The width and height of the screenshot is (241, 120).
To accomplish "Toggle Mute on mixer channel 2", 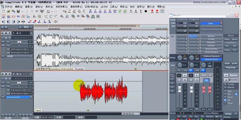I will pyautogui.click(x=197, y=80).
